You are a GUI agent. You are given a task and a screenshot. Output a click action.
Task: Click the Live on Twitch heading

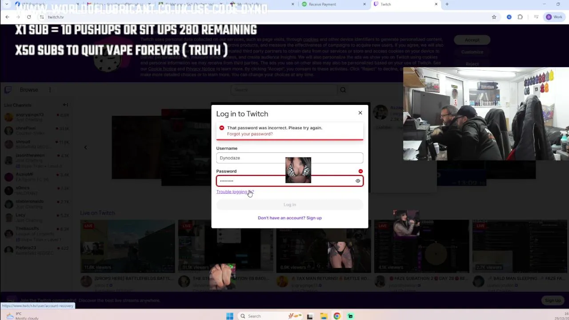pos(97,213)
